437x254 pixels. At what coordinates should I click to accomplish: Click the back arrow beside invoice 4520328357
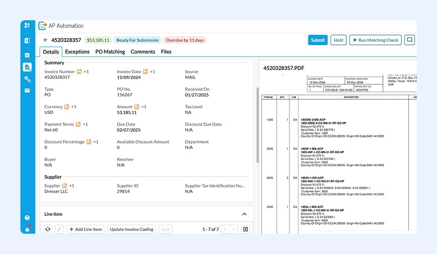click(x=46, y=40)
